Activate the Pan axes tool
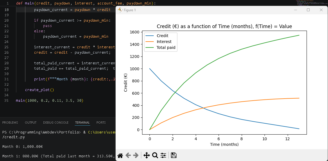This screenshot has height=161, width=328. click(147, 155)
